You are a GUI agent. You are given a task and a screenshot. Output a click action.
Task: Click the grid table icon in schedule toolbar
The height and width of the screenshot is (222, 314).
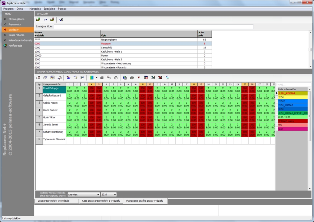(102, 78)
